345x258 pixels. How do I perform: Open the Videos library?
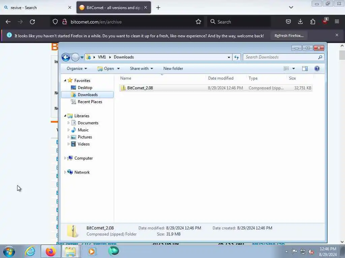pyautogui.click(x=84, y=144)
